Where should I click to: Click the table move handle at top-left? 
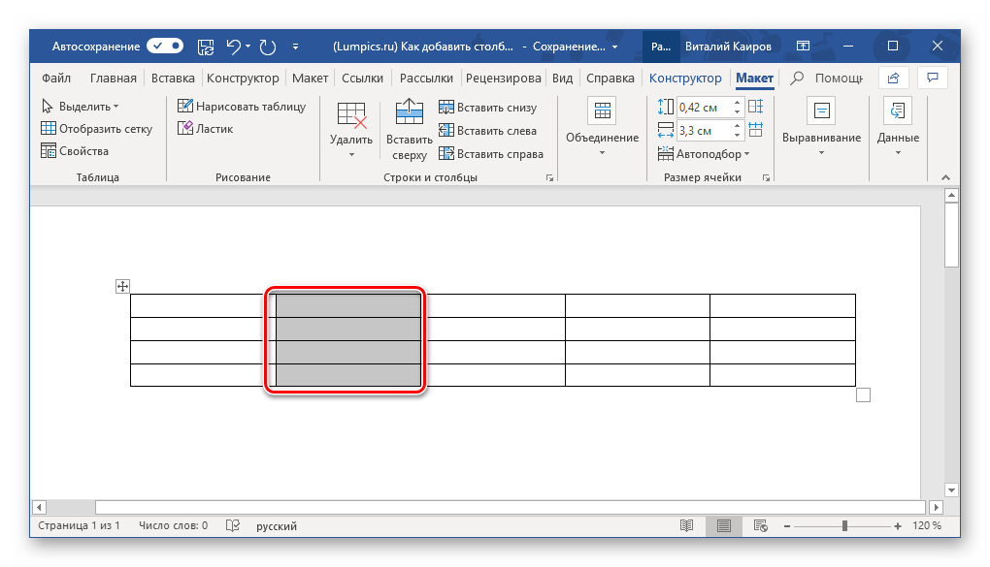(122, 286)
